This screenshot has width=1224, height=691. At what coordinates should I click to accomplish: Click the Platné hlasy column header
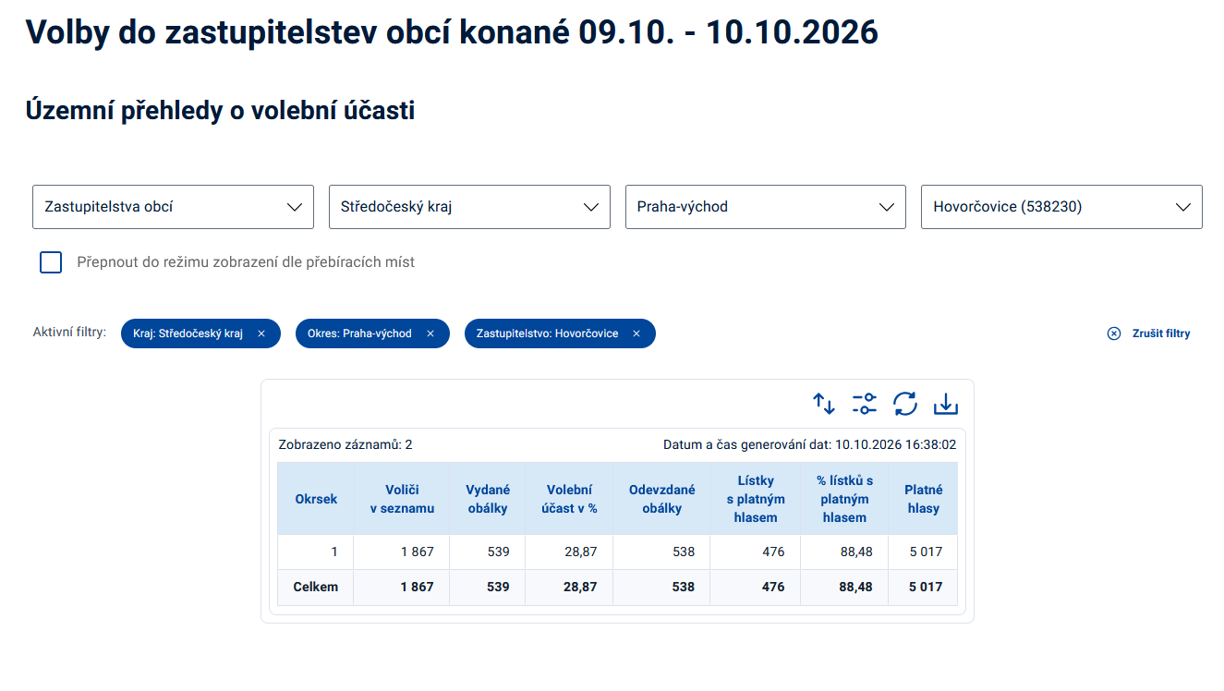[923, 499]
